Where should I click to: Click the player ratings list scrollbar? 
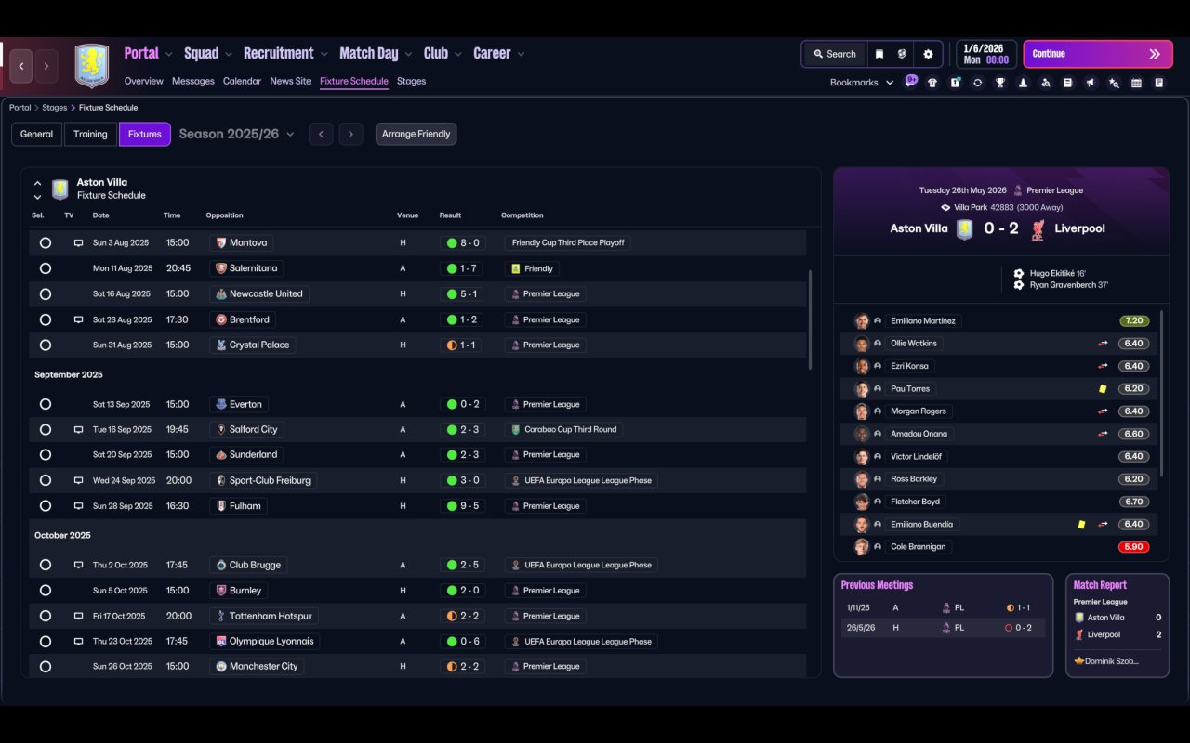coord(1162,392)
